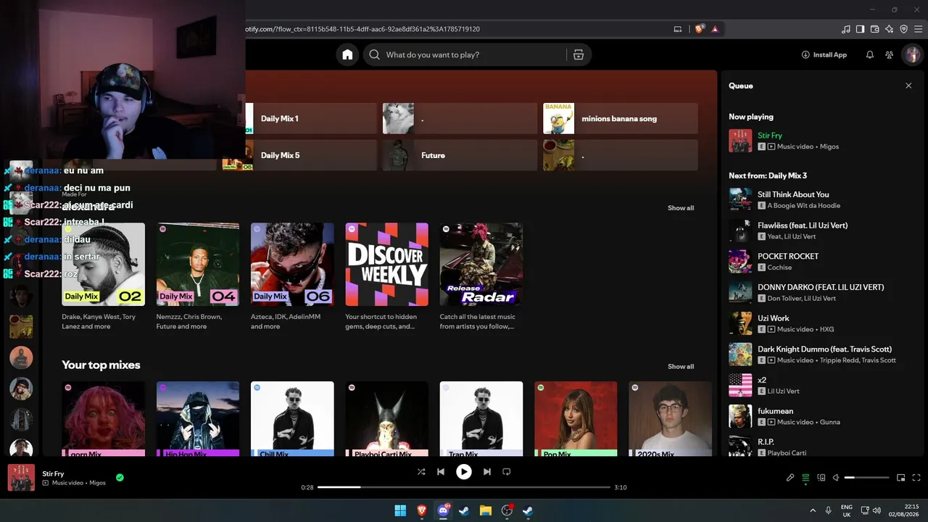Toggle the Brave sidebar panel button
The width and height of the screenshot is (928, 522).
point(860,29)
